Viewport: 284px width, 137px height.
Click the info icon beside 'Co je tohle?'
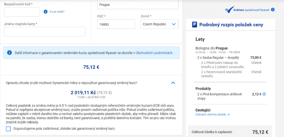46,12
